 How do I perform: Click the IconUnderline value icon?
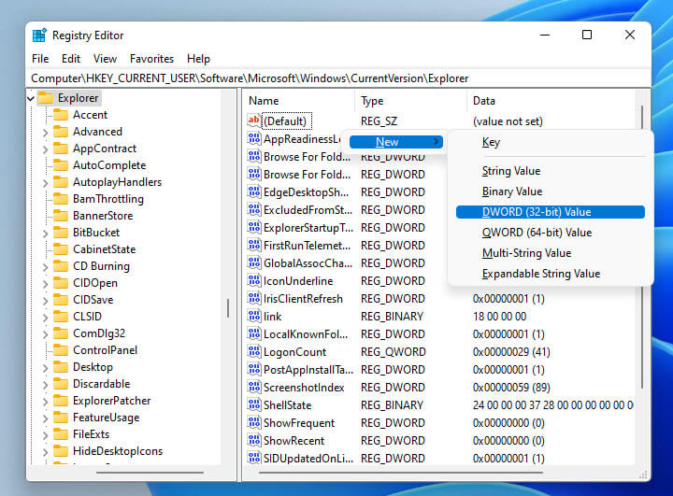[x=253, y=280]
